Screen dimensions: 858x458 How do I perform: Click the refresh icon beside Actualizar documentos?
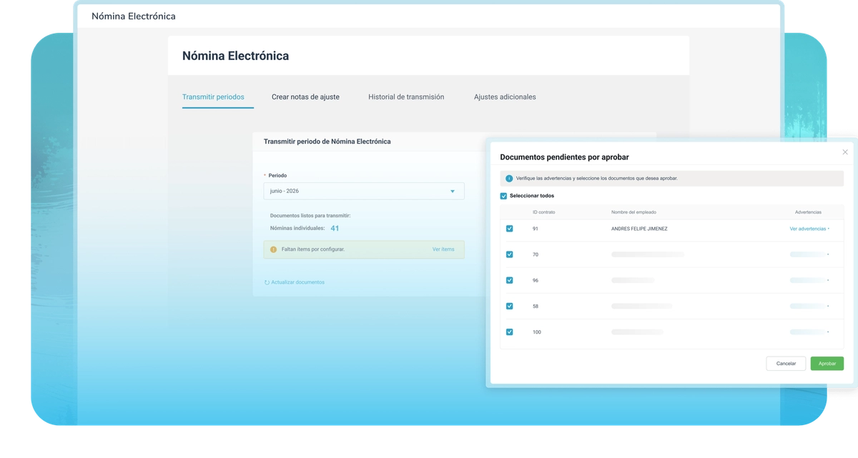[x=267, y=282]
